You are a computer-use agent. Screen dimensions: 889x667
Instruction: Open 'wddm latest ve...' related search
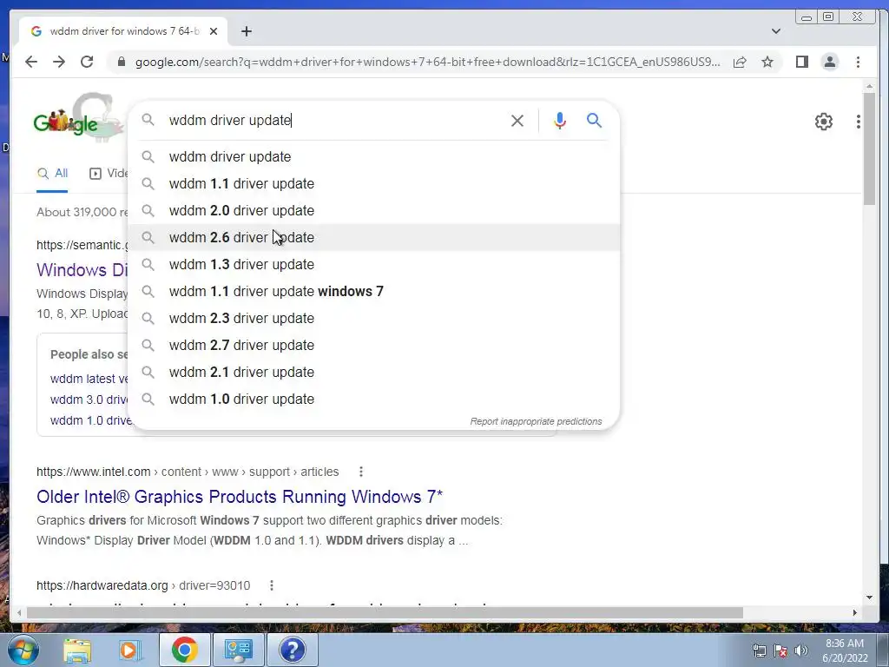(x=89, y=379)
